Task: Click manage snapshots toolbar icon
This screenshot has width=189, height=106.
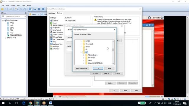Action: pyautogui.click(x=25, y=9)
